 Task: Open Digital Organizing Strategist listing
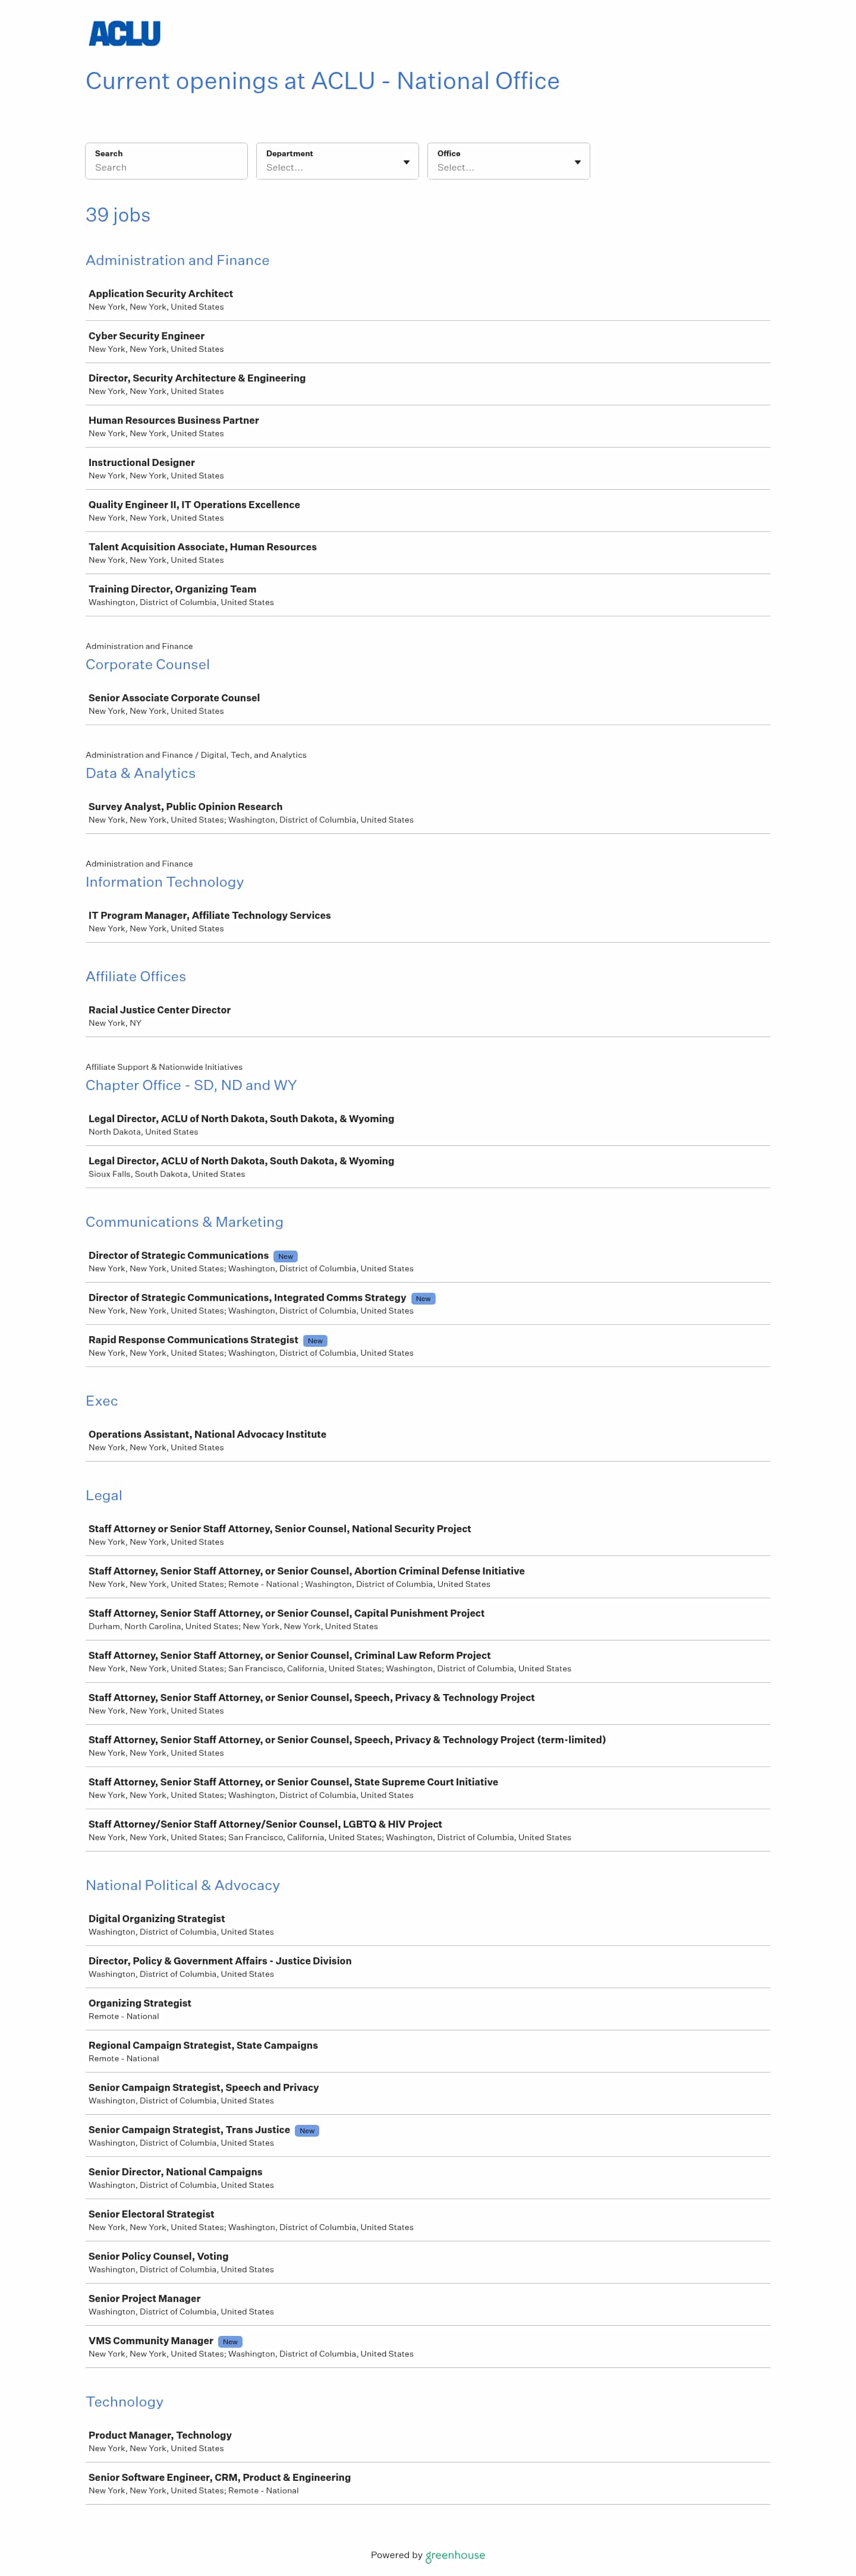coord(156,1919)
